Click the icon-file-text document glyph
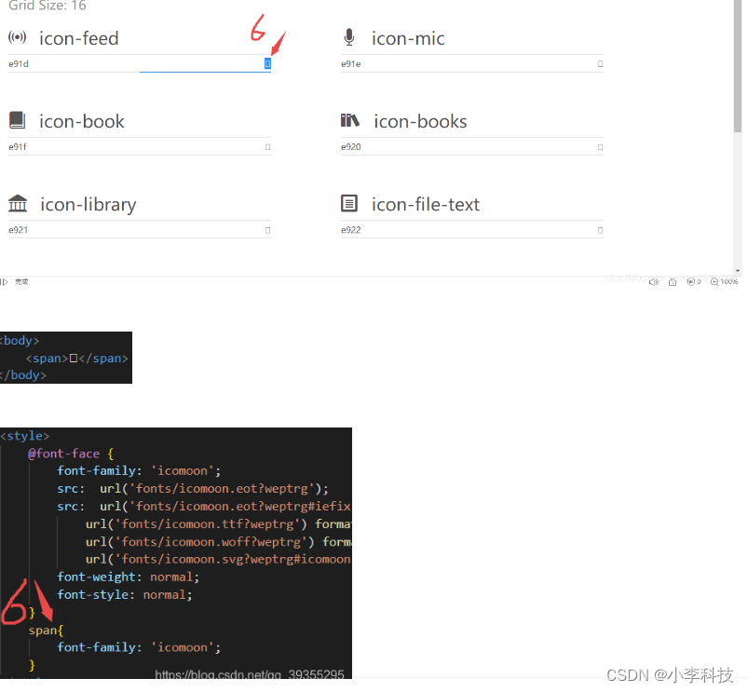Viewport: 748px width, 692px height. point(349,204)
